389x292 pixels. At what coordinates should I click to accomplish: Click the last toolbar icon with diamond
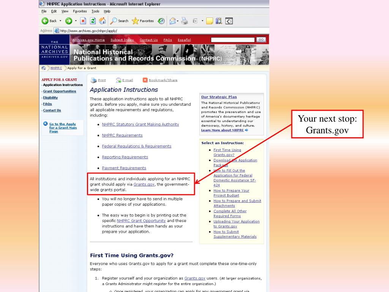(229, 21)
